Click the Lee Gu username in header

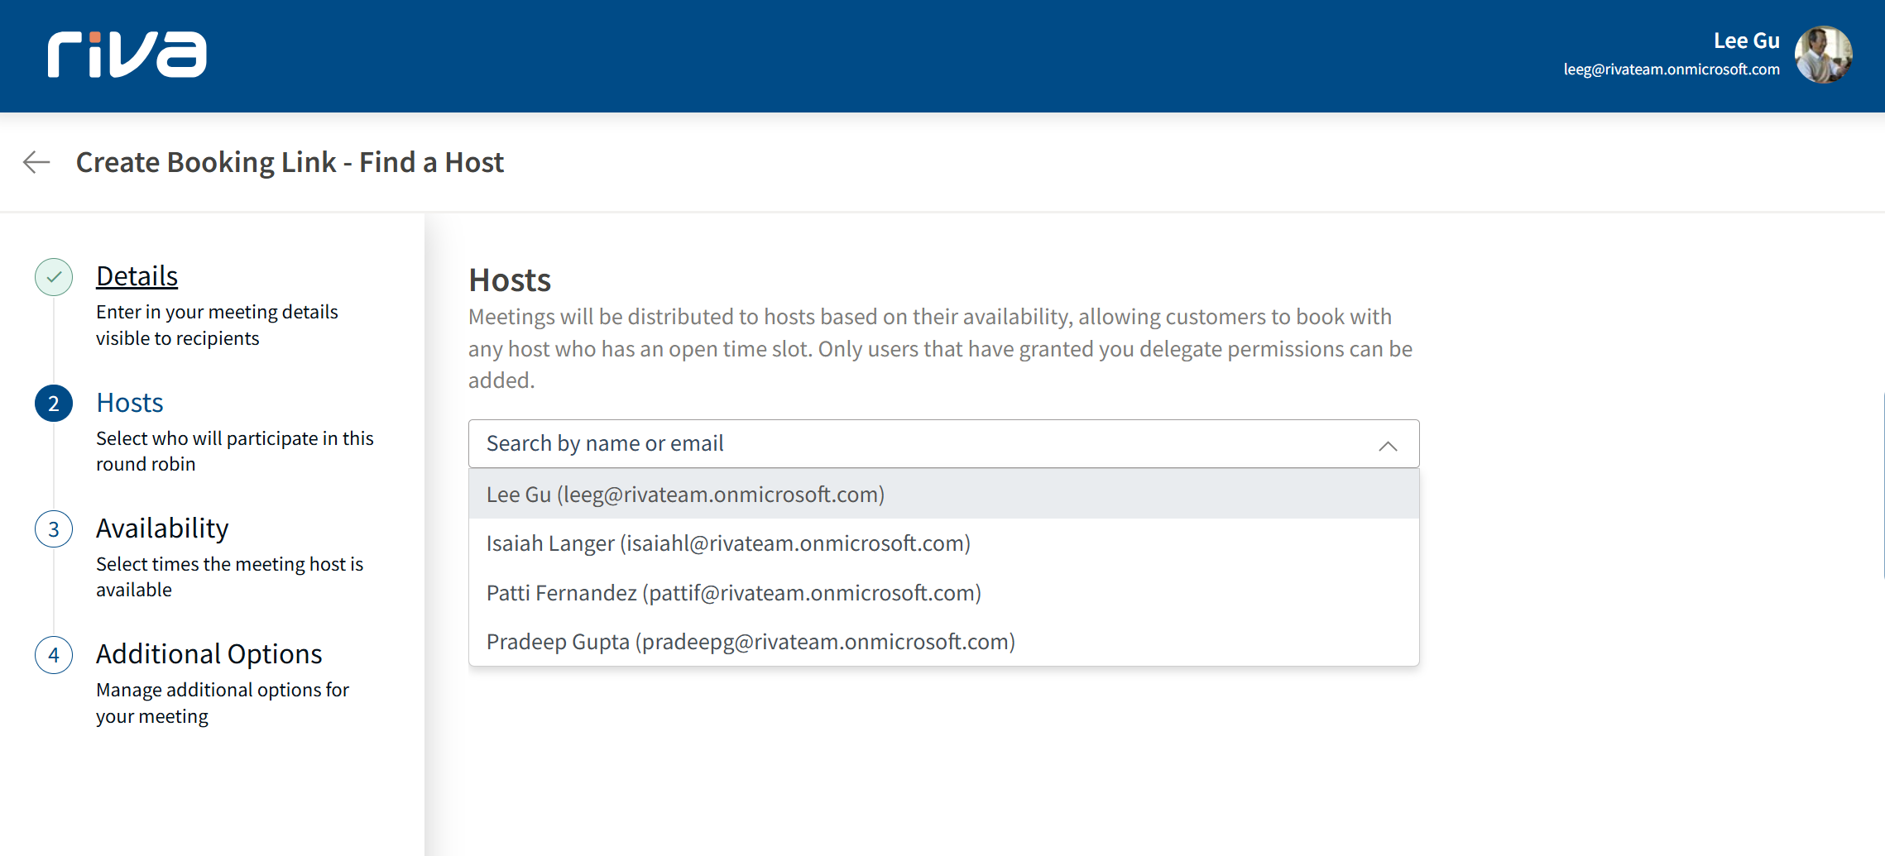1746,41
